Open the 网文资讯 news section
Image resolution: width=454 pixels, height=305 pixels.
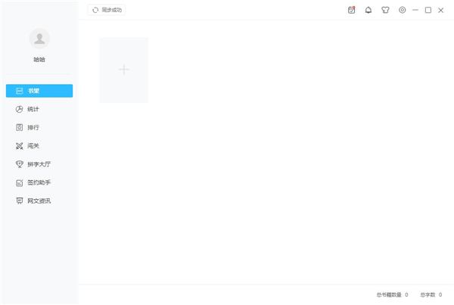click(x=39, y=201)
